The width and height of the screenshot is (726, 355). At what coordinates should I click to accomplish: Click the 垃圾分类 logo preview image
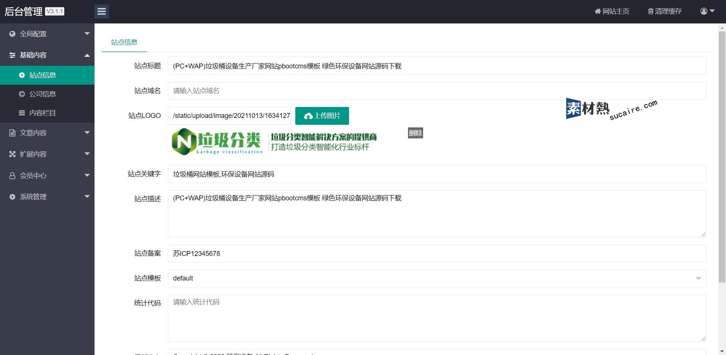coord(274,141)
